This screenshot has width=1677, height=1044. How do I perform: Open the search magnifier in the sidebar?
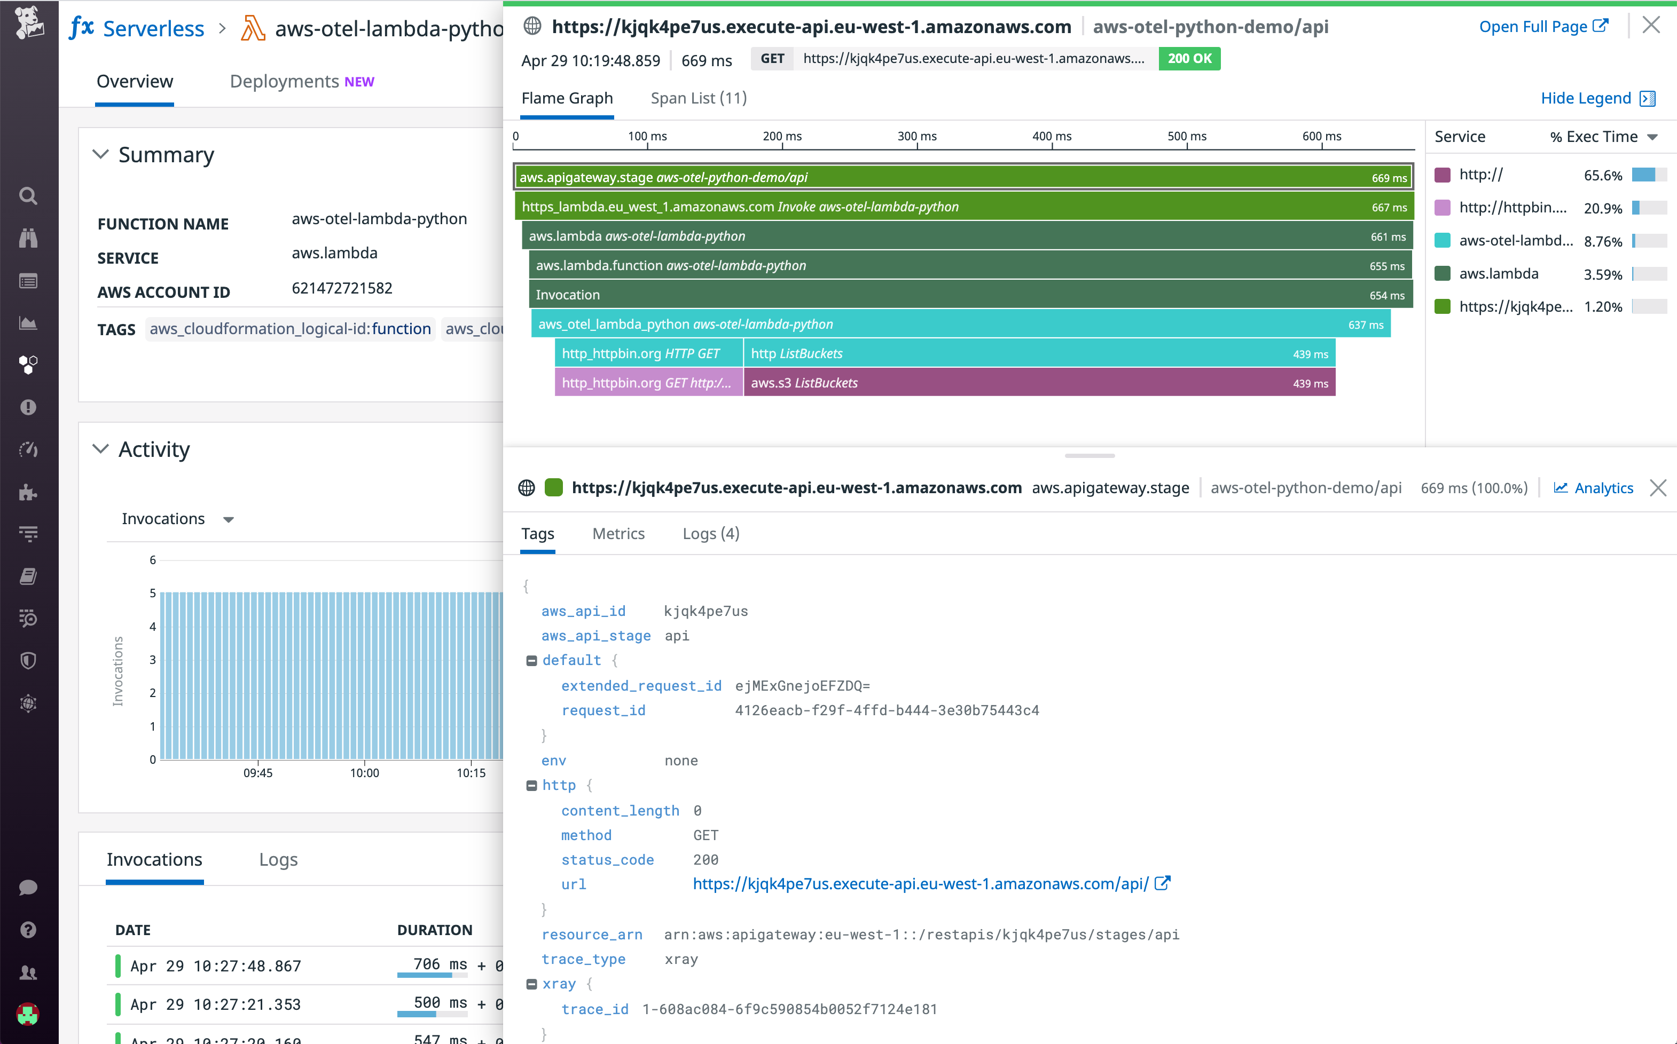[28, 196]
